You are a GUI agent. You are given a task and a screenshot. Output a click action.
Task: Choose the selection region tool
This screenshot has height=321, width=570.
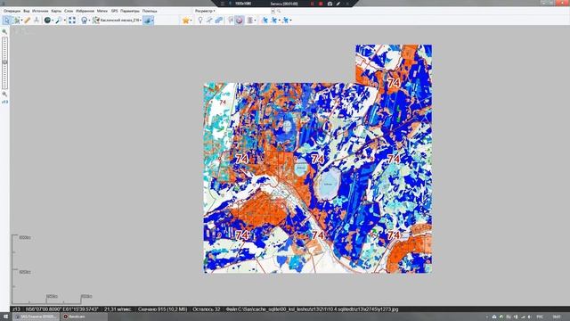(x=16, y=21)
